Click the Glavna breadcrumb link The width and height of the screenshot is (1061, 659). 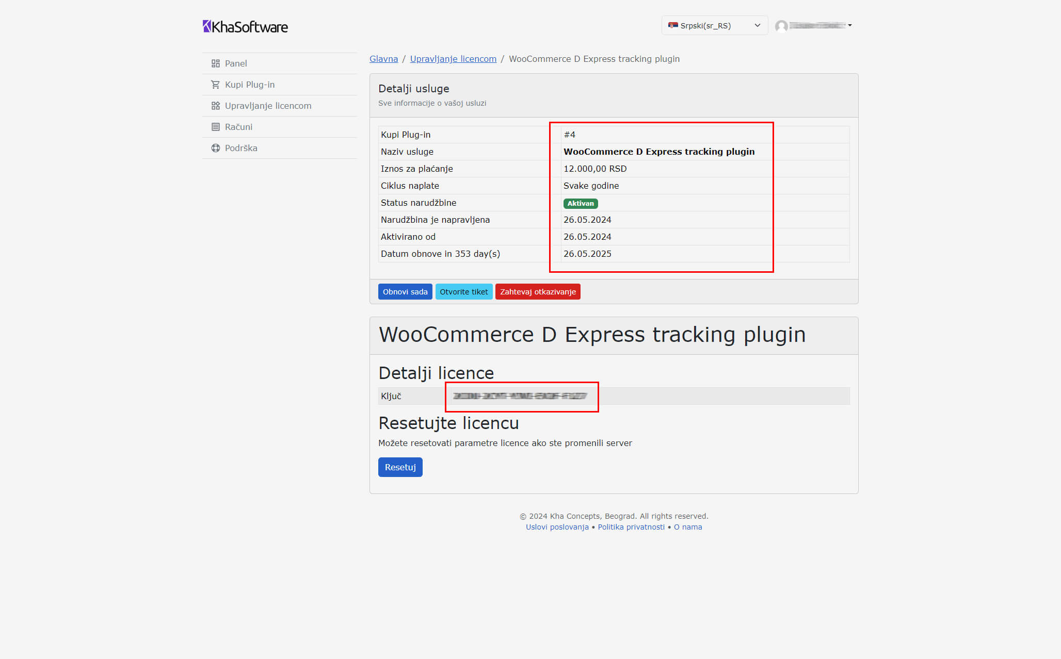(x=383, y=59)
